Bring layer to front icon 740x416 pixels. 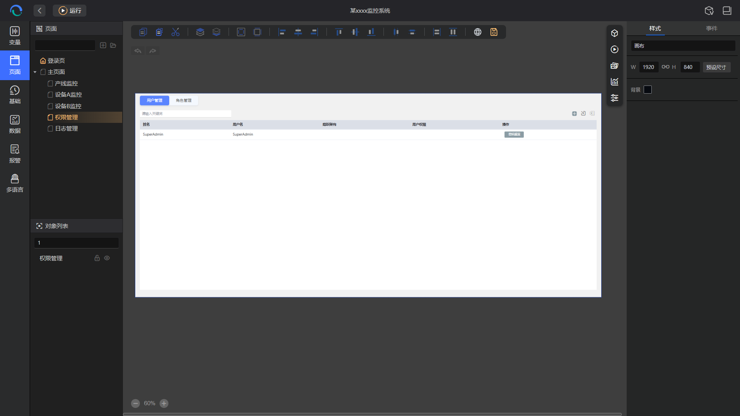(x=200, y=32)
